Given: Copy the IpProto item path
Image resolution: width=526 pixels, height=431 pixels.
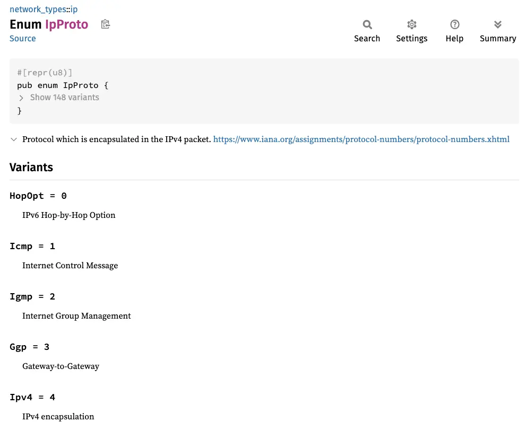Looking at the screenshot, I should 105,24.
